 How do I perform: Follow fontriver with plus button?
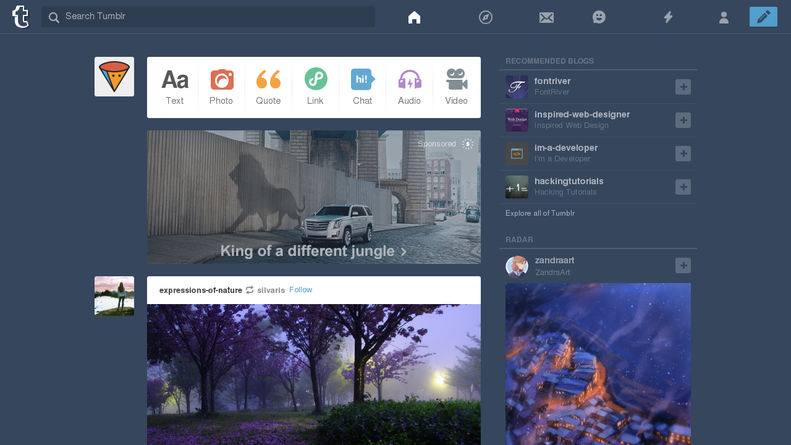[683, 87]
